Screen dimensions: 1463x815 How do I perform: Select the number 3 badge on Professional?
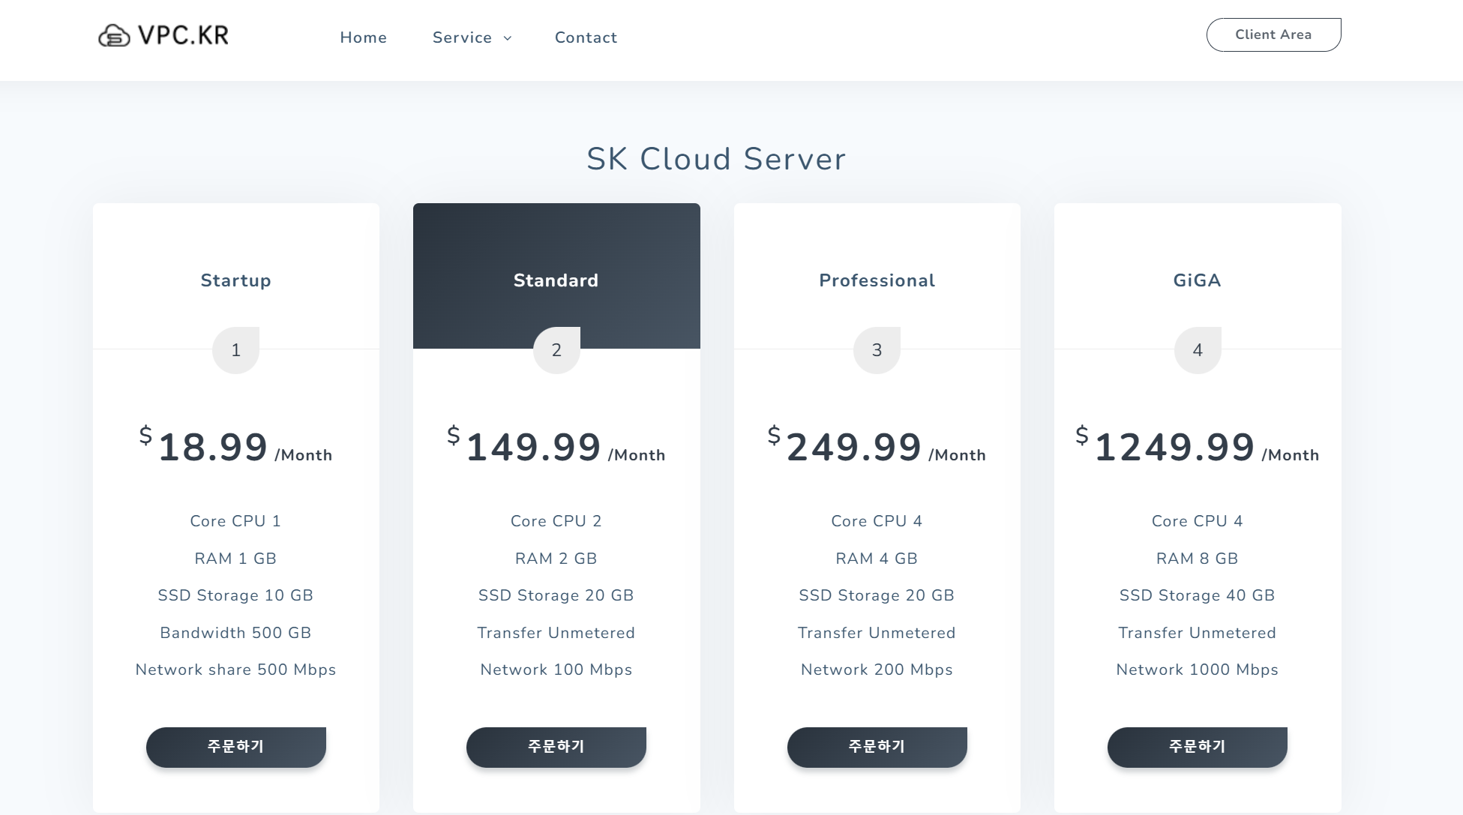point(877,350)
